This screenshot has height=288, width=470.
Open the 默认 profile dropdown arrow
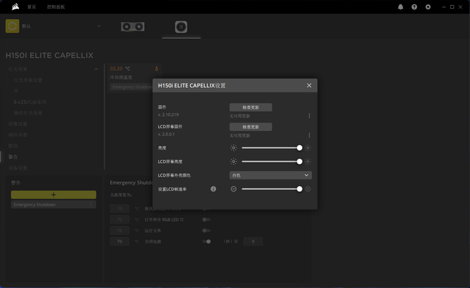coord(98,26)
